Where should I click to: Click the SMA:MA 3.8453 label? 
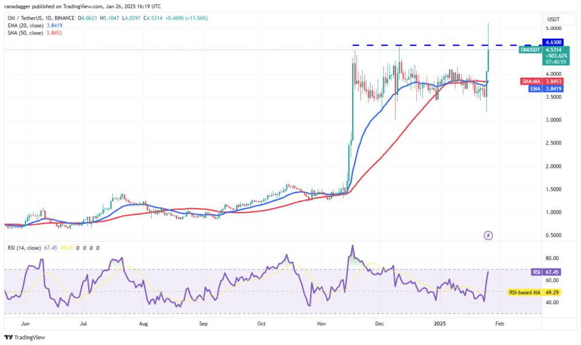541,81
